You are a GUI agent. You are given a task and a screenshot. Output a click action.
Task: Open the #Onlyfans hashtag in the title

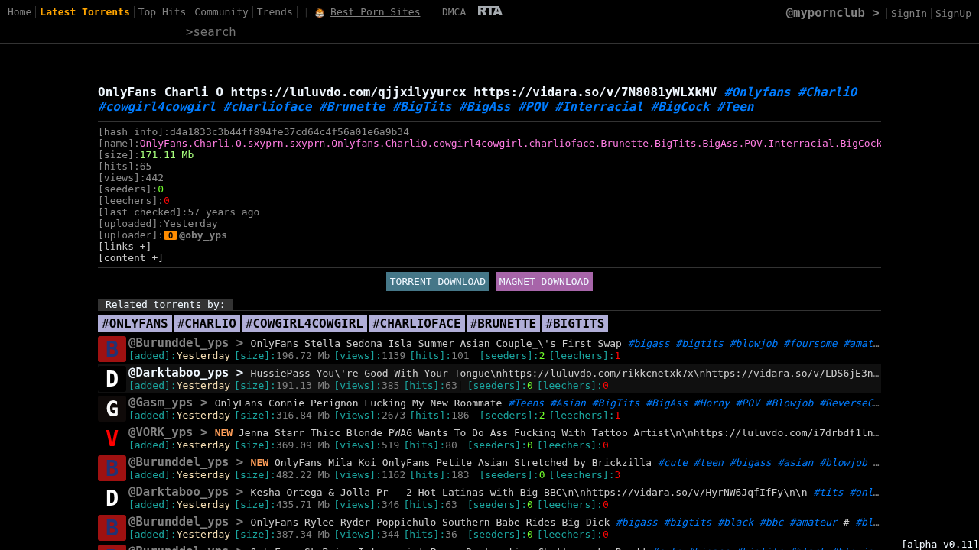[757, 92]
